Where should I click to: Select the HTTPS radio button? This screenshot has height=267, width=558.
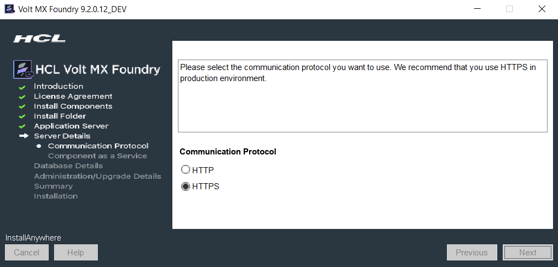[x=186, y=186]
